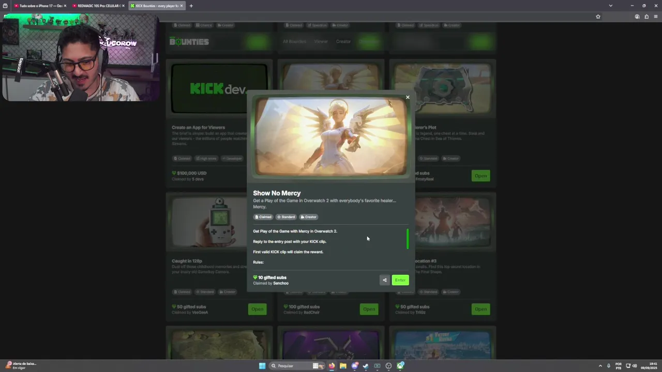662x372 pixels.
Task: Click the 'Claimed by Senchoo' text
Action: tap(270, 283)
